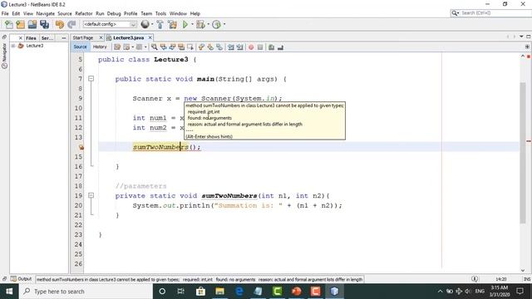Open the minimized Navigator side panel

(4, 56)
